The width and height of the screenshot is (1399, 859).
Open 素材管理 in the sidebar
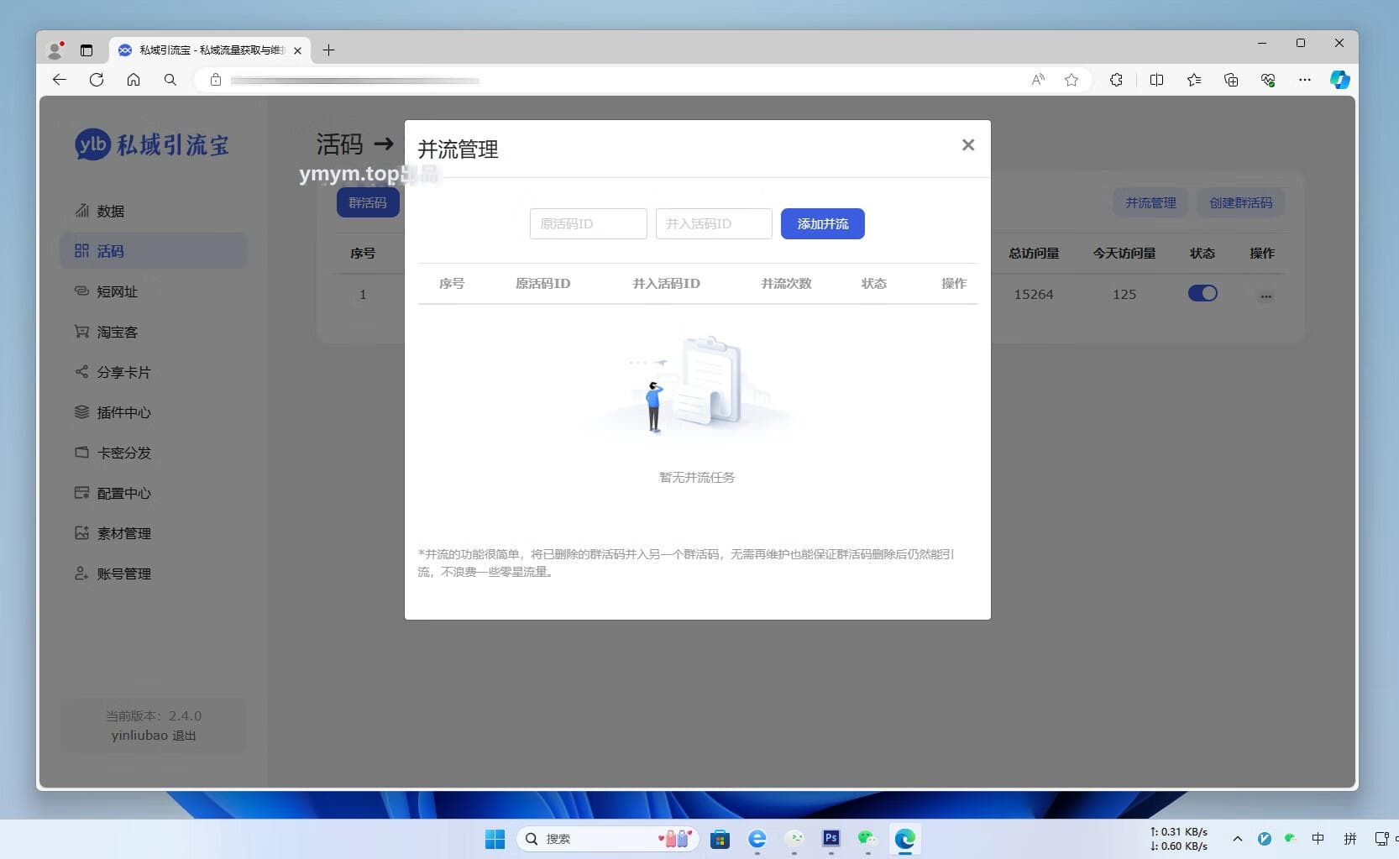[154, 533]
